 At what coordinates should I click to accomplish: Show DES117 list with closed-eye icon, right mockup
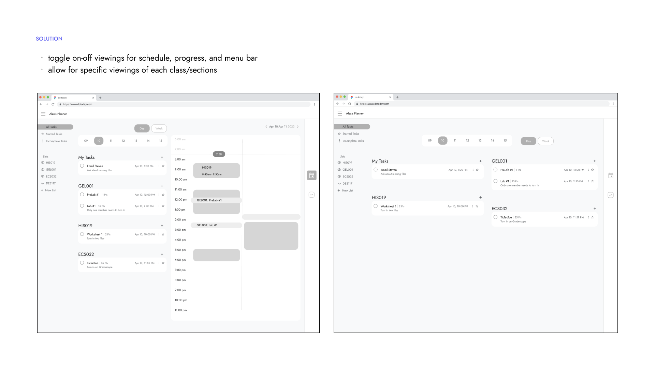(x=339, y=184)
